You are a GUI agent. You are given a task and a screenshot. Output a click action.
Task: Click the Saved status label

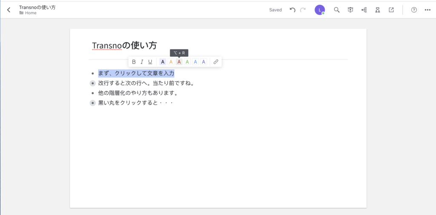275,10
